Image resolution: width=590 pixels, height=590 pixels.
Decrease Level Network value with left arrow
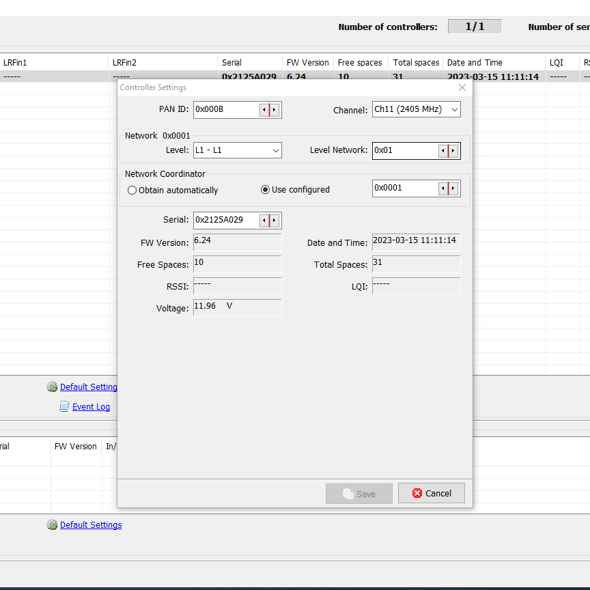pyautogui.click(x=443, y=151)
